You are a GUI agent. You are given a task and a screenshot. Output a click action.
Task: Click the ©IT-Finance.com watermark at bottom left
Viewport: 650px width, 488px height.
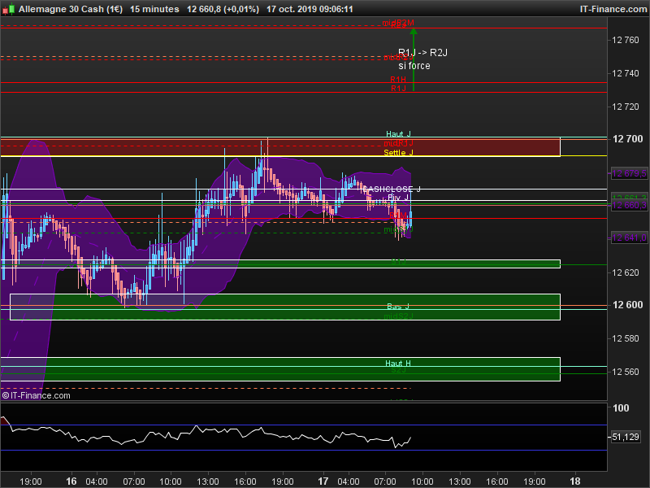tap(36, 395)
